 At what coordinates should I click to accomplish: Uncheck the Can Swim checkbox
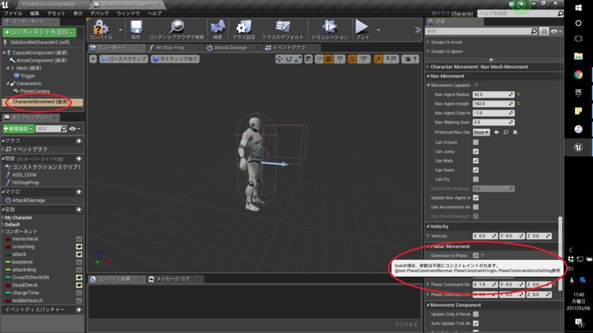tap(476, 170)
